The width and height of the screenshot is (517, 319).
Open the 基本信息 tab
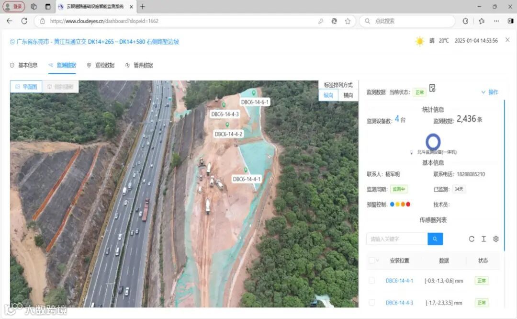pyautogui.click(x=24, y=65)
